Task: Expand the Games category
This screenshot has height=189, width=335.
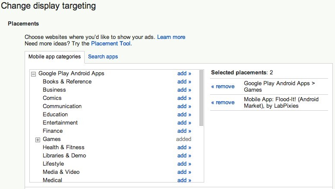Action: [38, 139]
